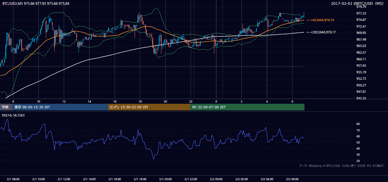Click the BTC/USD,M5 price header text
Viewport: 388px width, 182px height.
[x=36, y=3]
